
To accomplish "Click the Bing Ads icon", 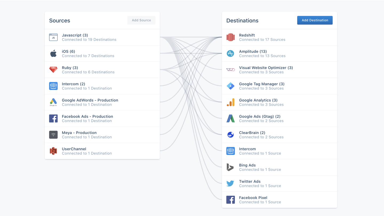I will click(x=230, y=167).
